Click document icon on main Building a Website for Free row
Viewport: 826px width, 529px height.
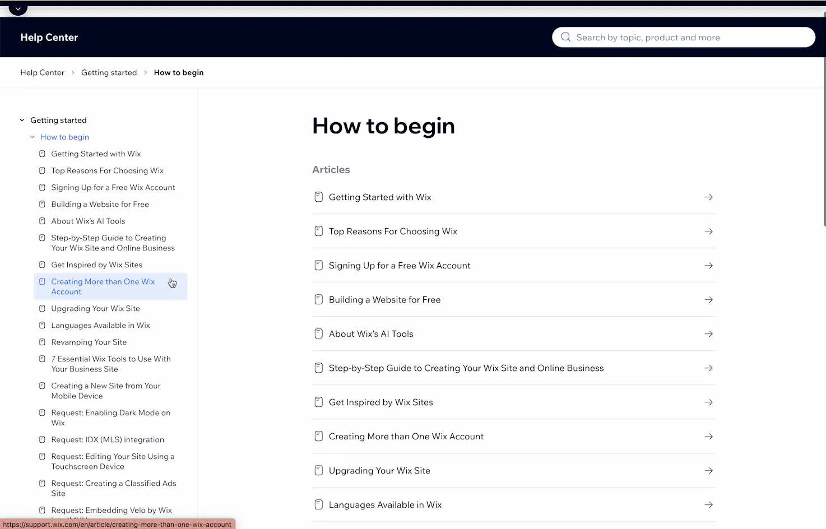[x=318, y=300]
